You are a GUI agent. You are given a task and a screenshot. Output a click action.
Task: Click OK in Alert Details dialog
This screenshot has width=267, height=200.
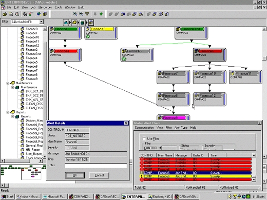75,175
